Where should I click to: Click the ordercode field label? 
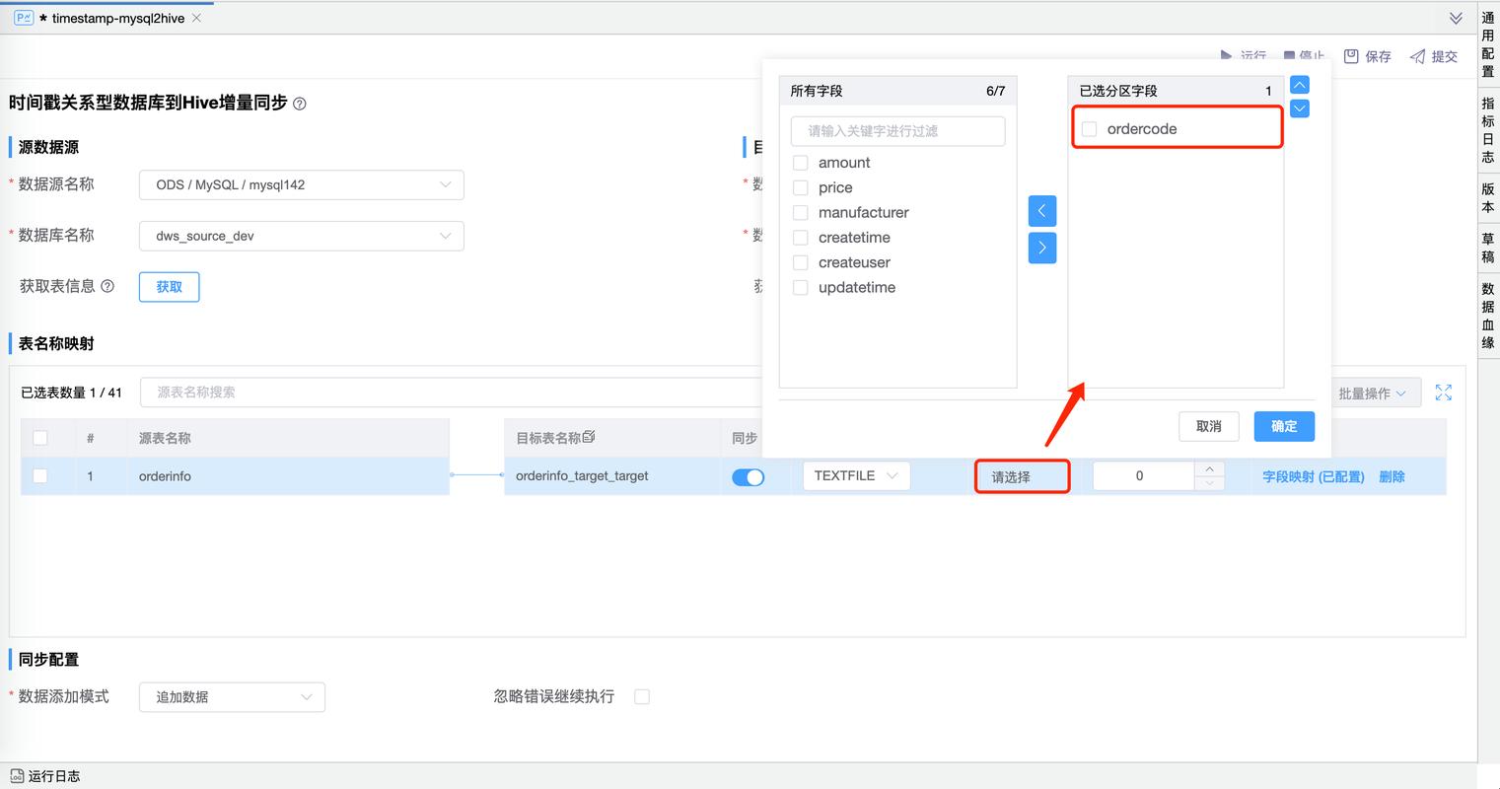pos(1142,129)
